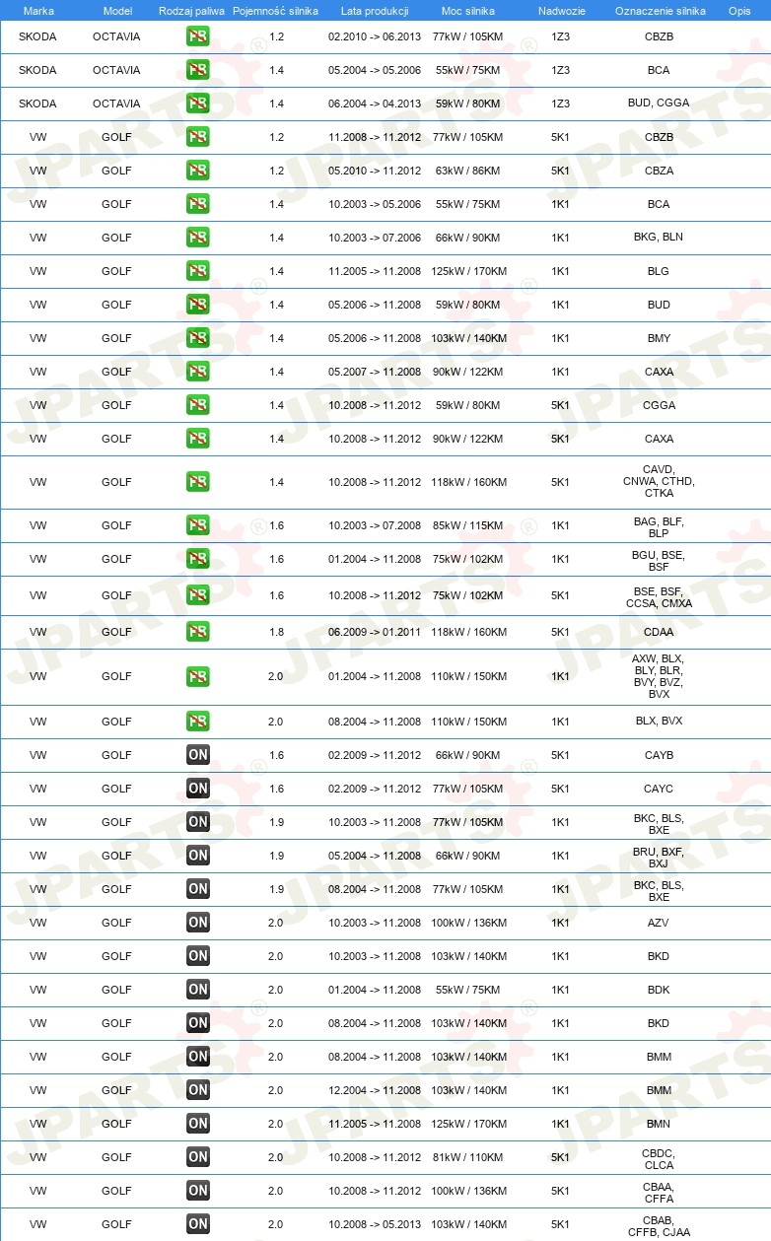Click PB fuel icon for Golf CBZA row
The width and height of the screenshot is (771, 1241).
click(198, 171)
